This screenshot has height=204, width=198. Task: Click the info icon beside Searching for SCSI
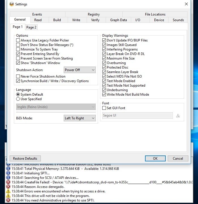click(x=8, y=177)
